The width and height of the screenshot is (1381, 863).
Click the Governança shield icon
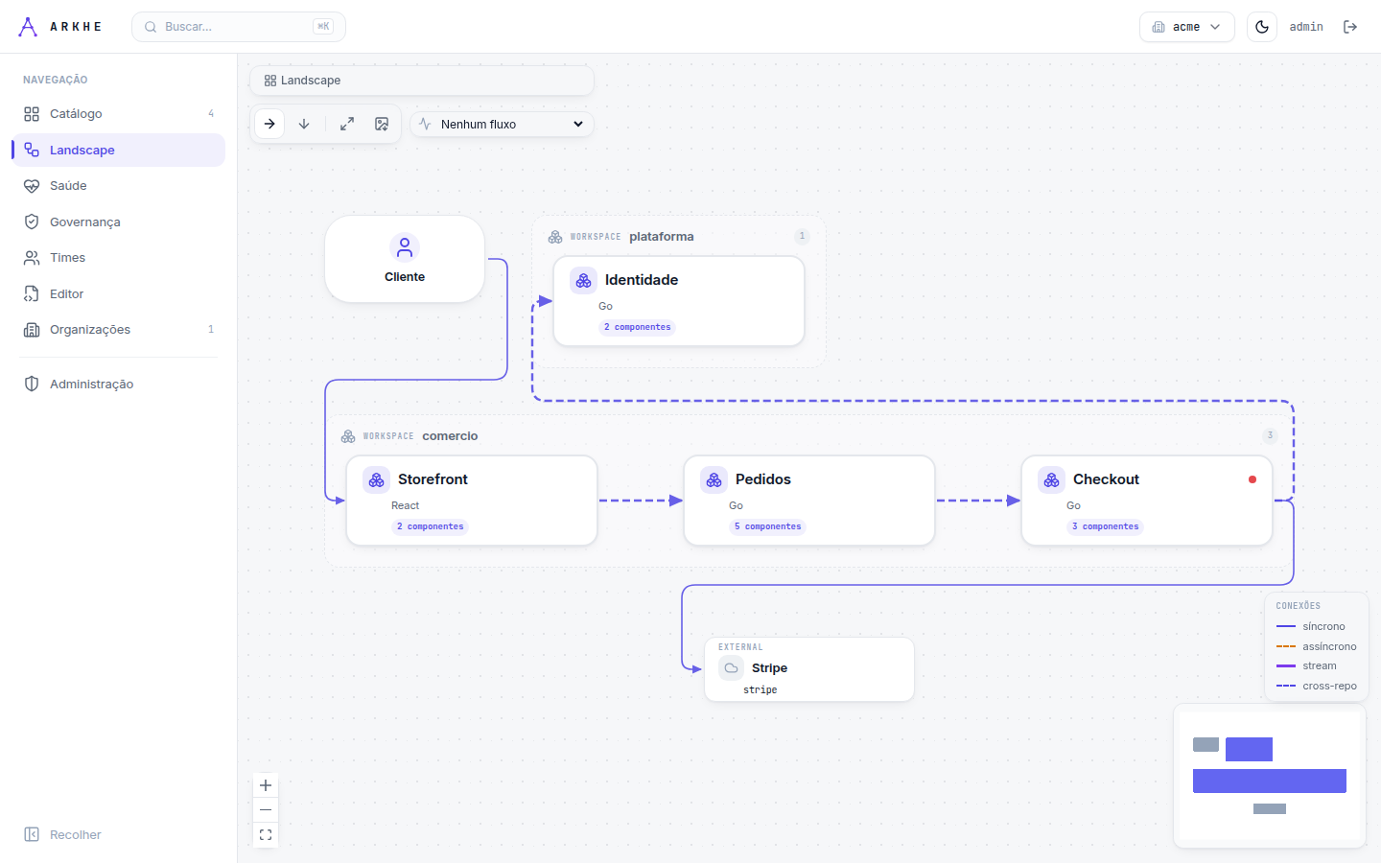coord(32,222)
